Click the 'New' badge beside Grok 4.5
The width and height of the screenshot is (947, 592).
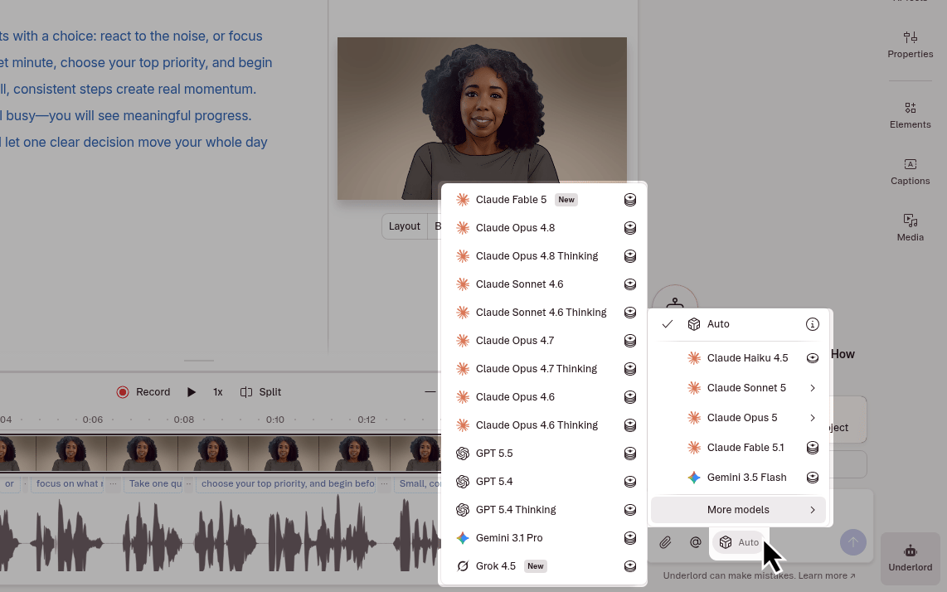pyautogui.click(x=535, y=566)
